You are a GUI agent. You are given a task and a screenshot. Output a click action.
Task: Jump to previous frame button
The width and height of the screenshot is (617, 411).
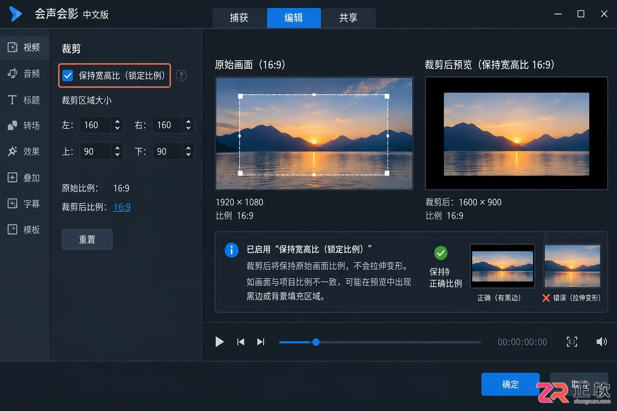click(241, 342)
